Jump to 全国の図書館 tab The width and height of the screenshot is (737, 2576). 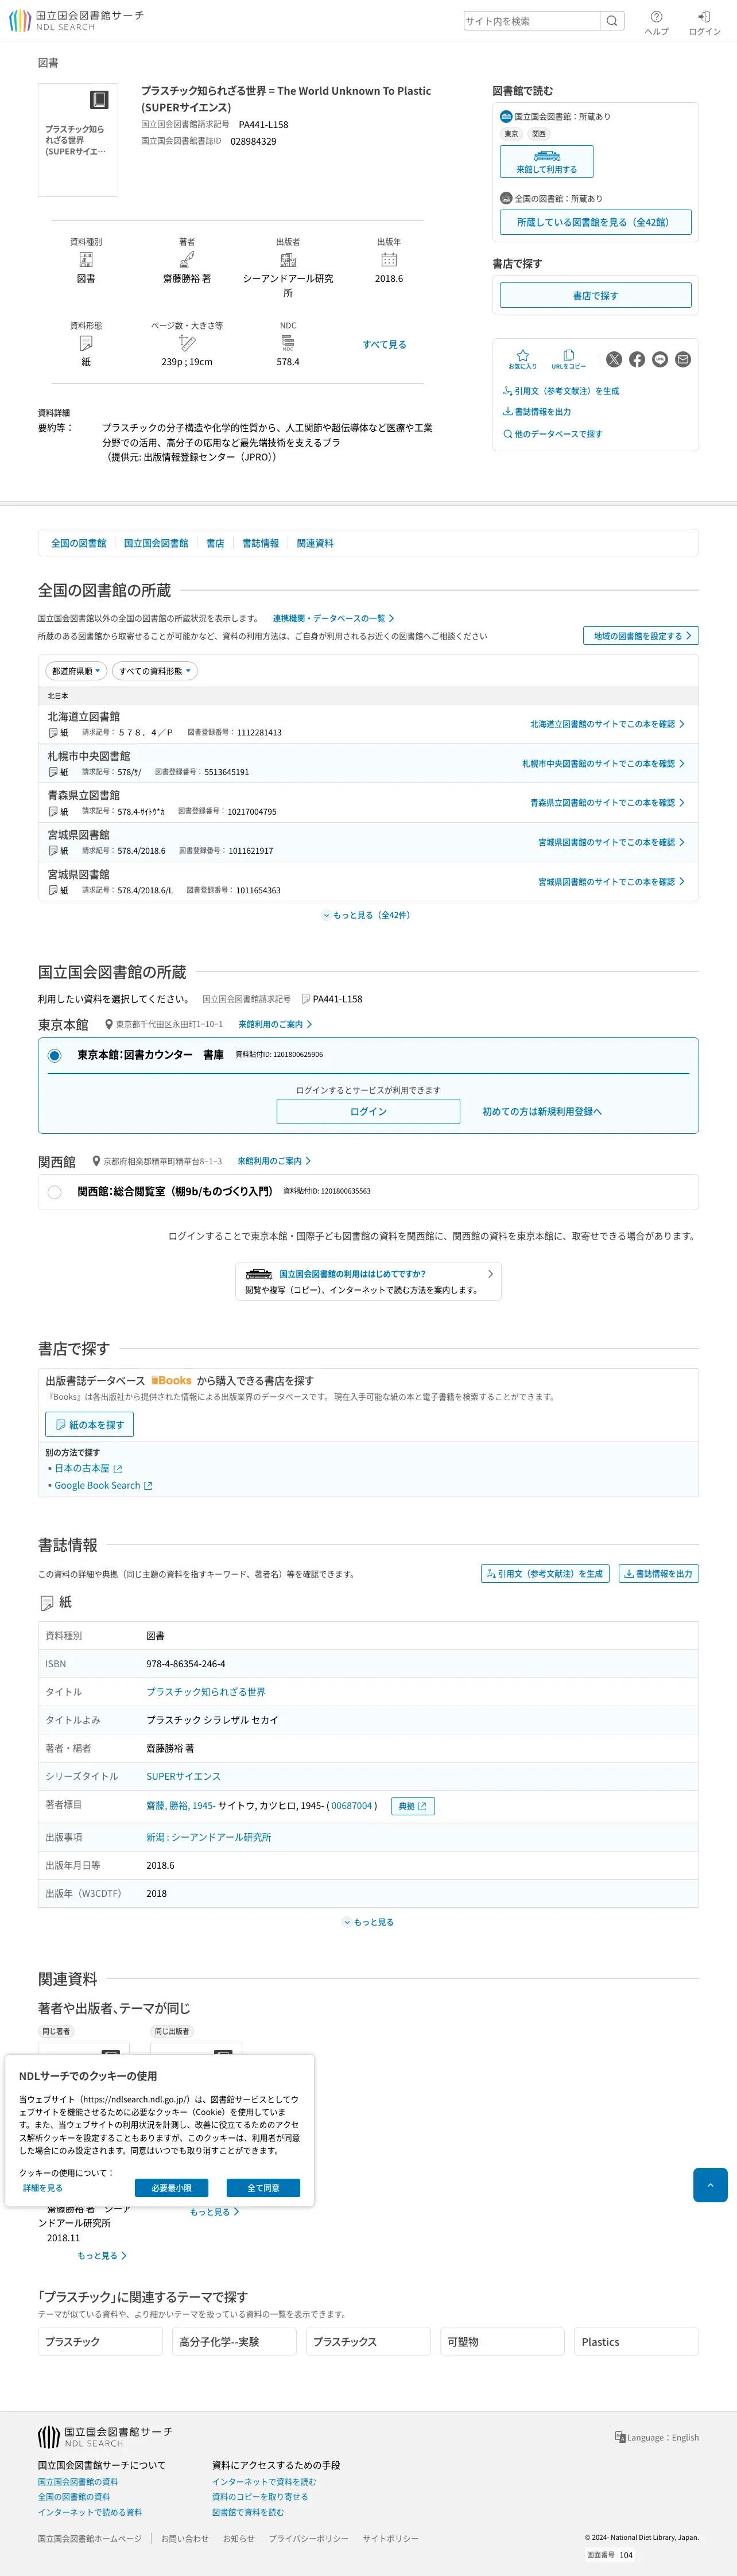click(79, 543)
